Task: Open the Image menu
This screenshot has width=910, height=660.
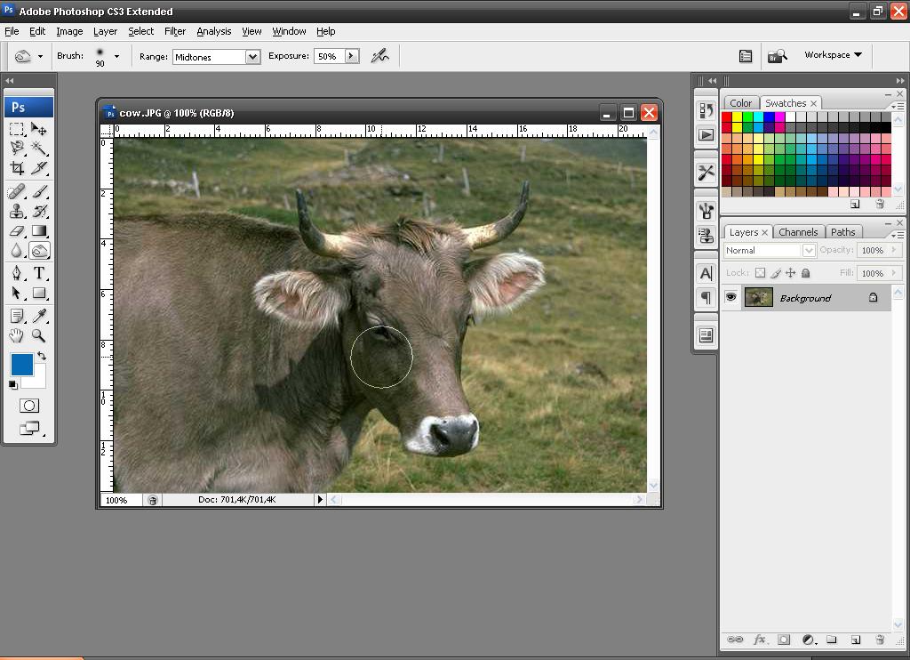Action: (x=69, y=31)
